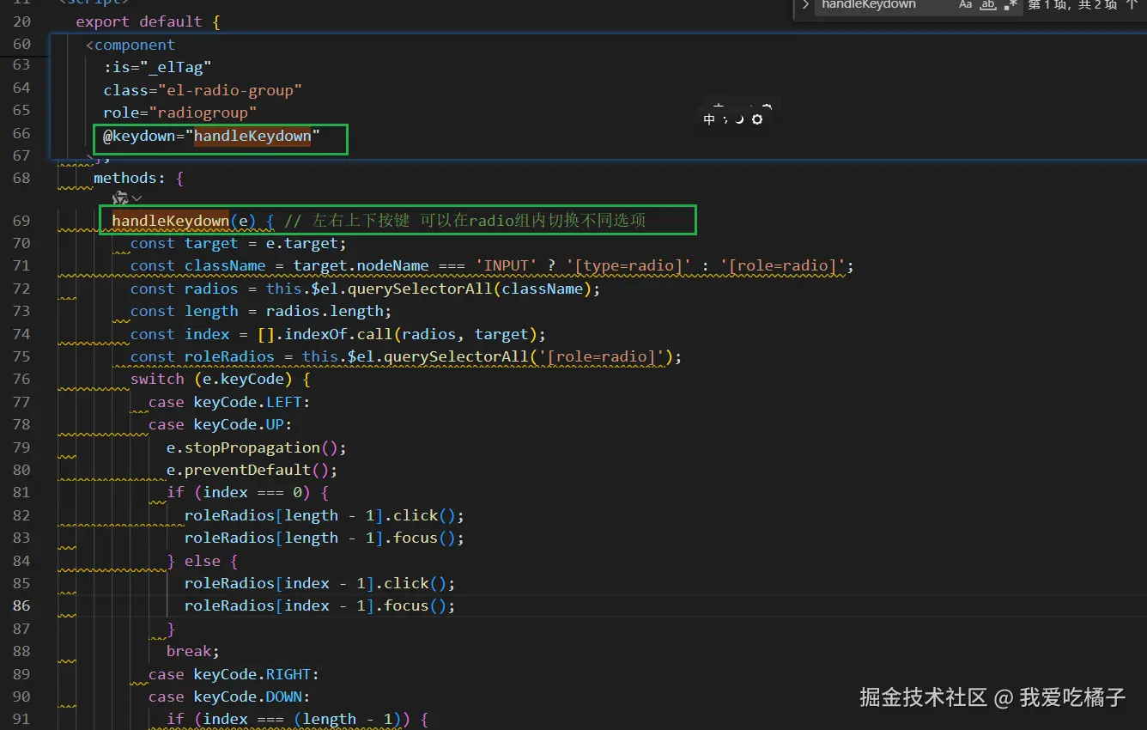Click 'export default {' sticky header line
The height and width of the screenshot is (730, 1147).
point(148,21)
